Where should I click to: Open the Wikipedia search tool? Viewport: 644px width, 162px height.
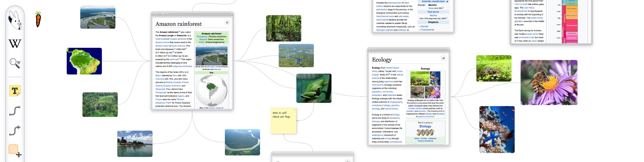pos(15,63)
